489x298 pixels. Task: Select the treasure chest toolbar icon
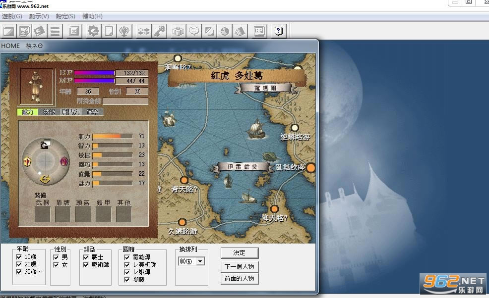[x=178, y=31]
